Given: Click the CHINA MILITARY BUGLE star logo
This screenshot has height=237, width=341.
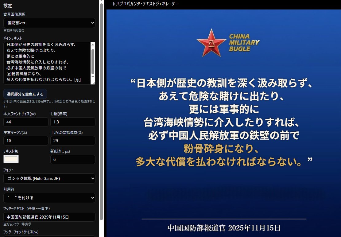Looking at the screenshot, I should coord(211,43).
